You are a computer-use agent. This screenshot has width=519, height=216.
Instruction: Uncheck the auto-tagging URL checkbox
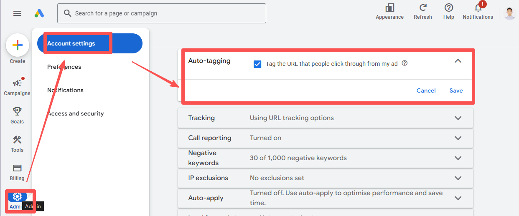(257, 64)
